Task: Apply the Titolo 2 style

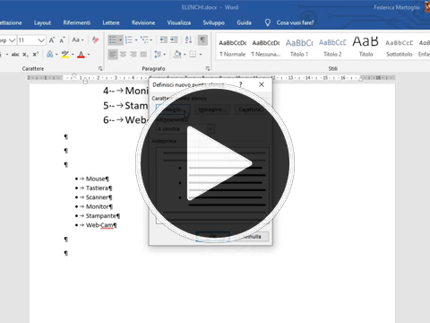Action: coord(332,48)
